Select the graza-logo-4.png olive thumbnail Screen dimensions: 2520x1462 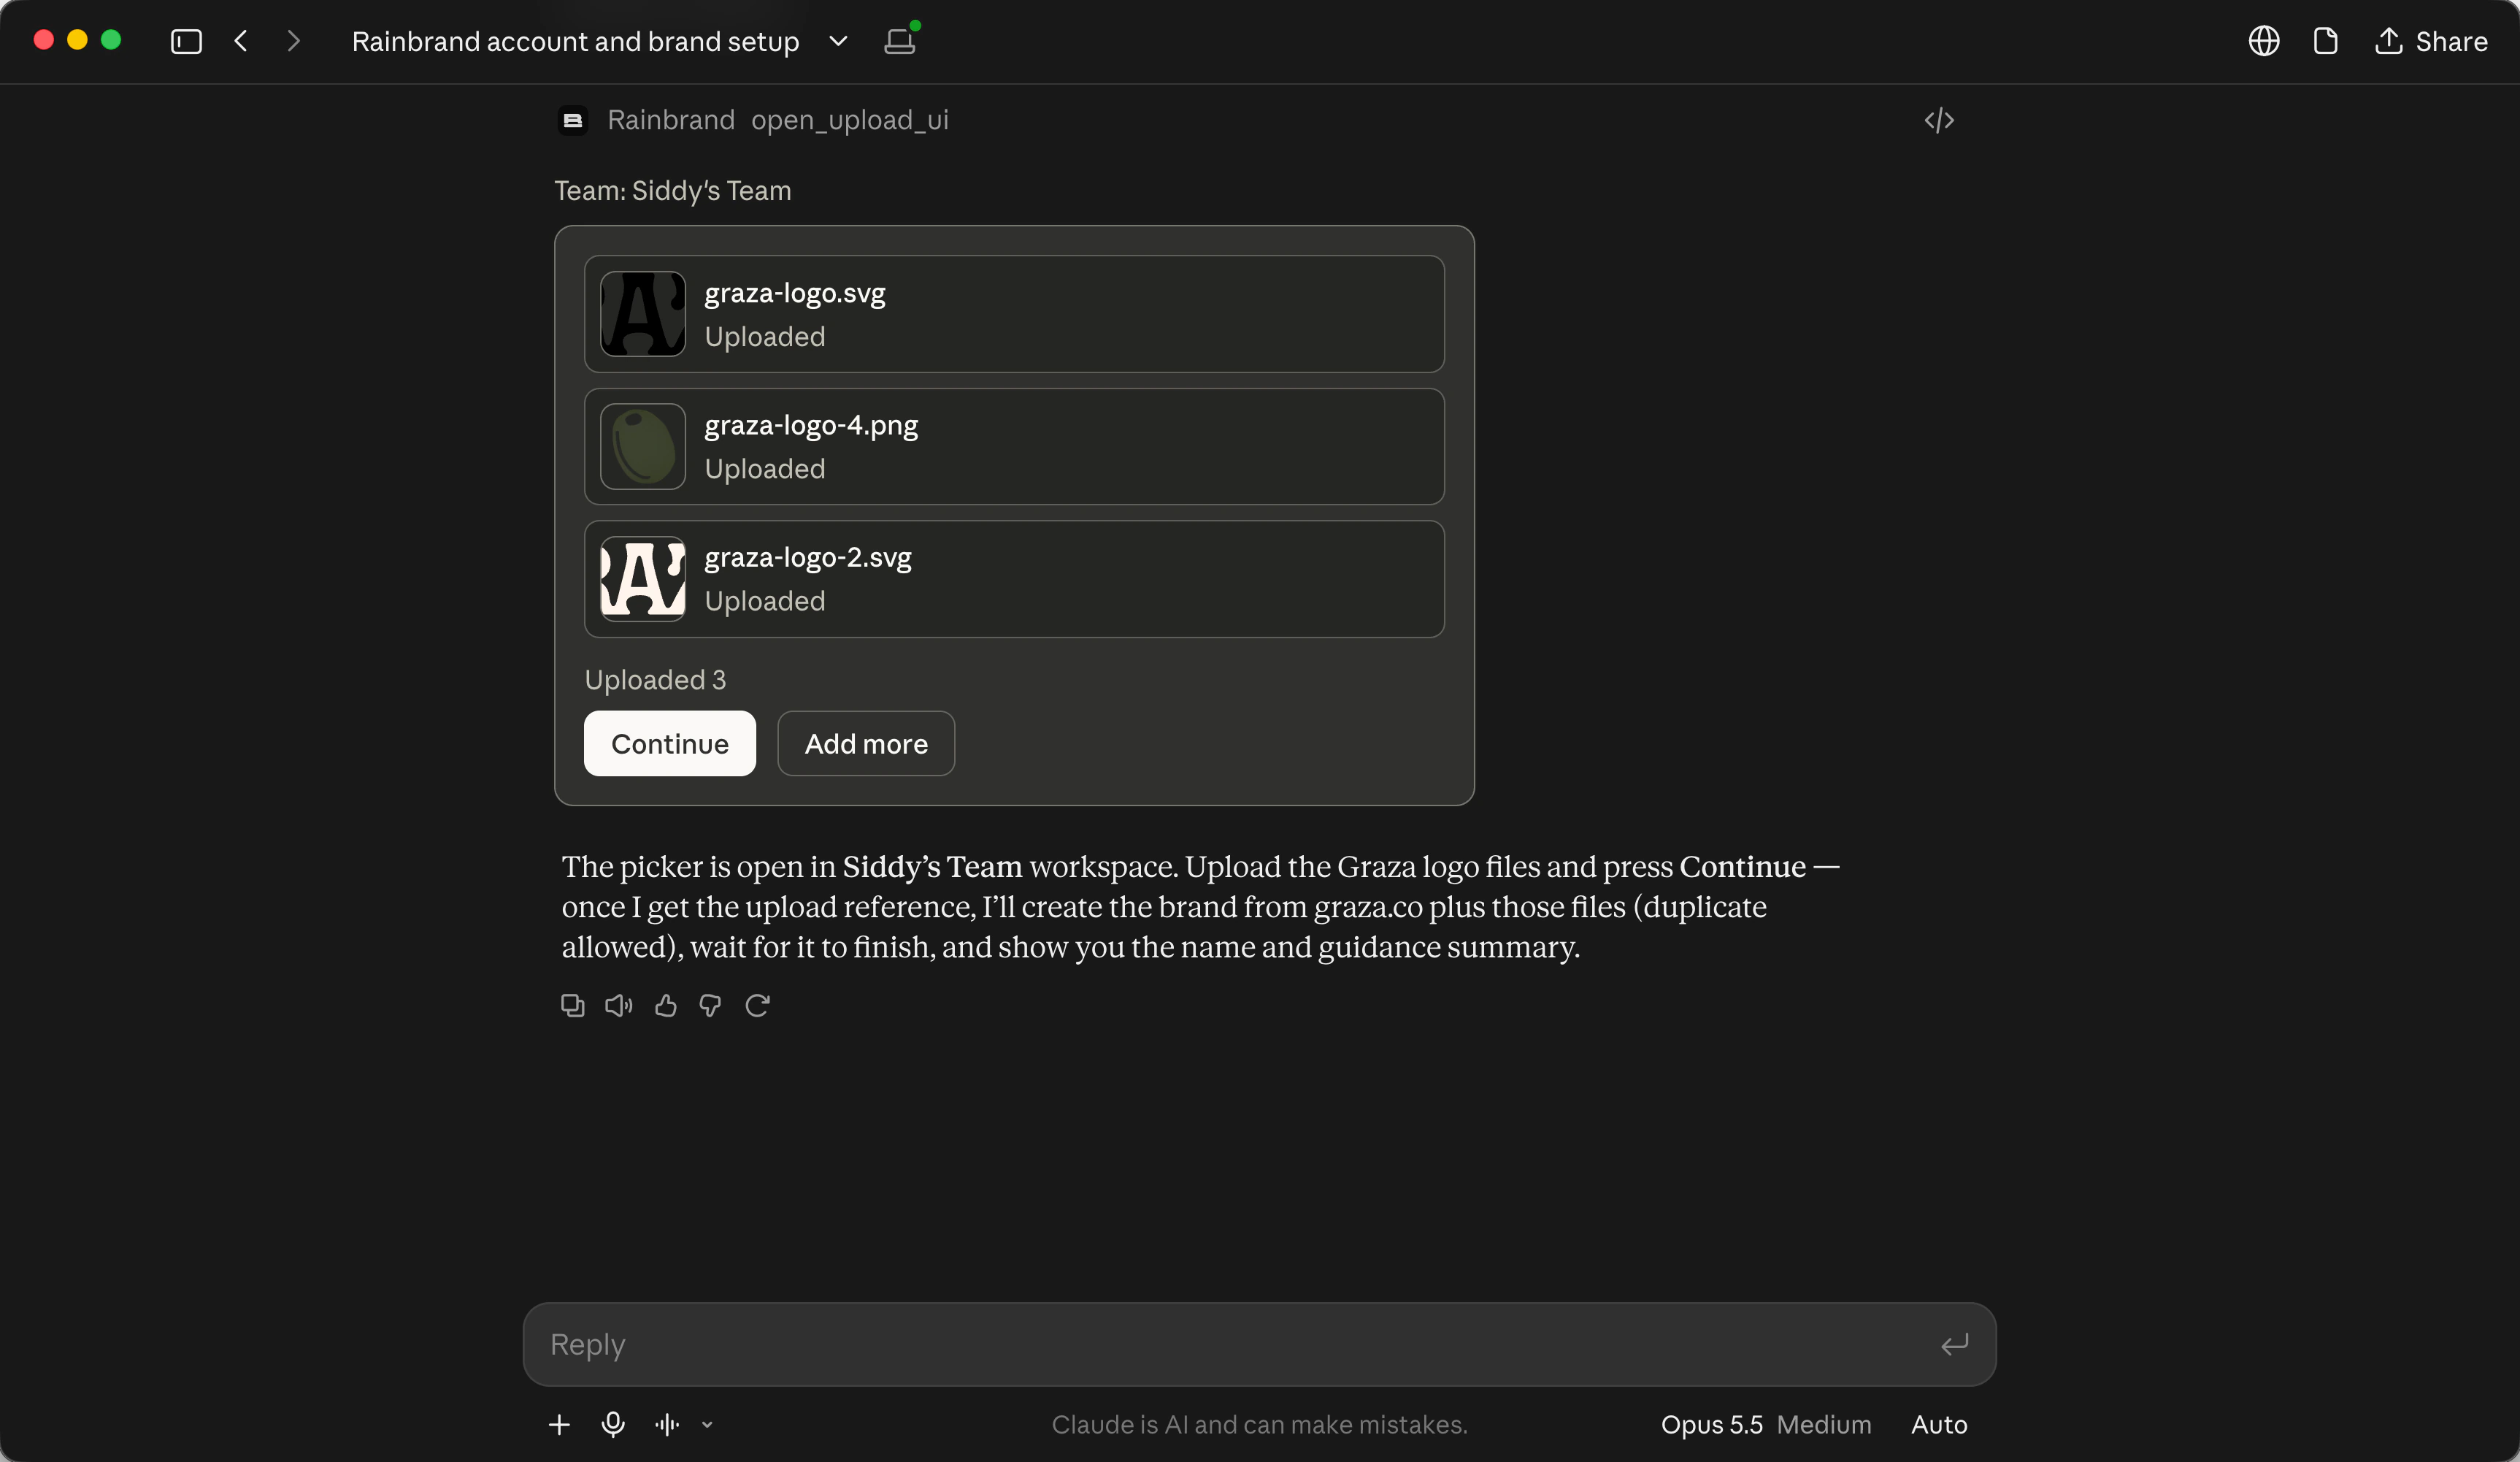click(x=643, y=446)
